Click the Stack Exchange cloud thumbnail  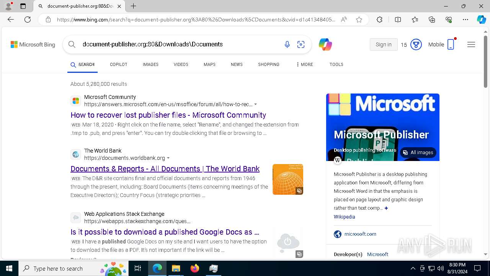click(288, 243)
